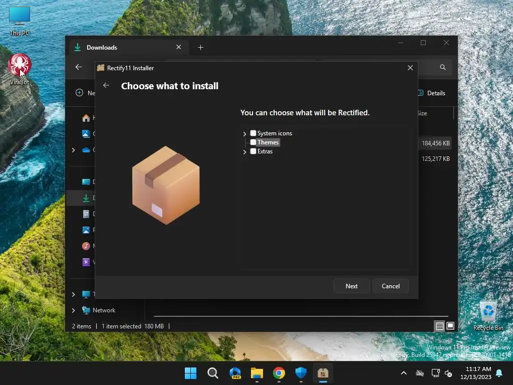Open Desktop folder icon in sidebar
Viewport: 513px width, 385px height.
point(86,181)
